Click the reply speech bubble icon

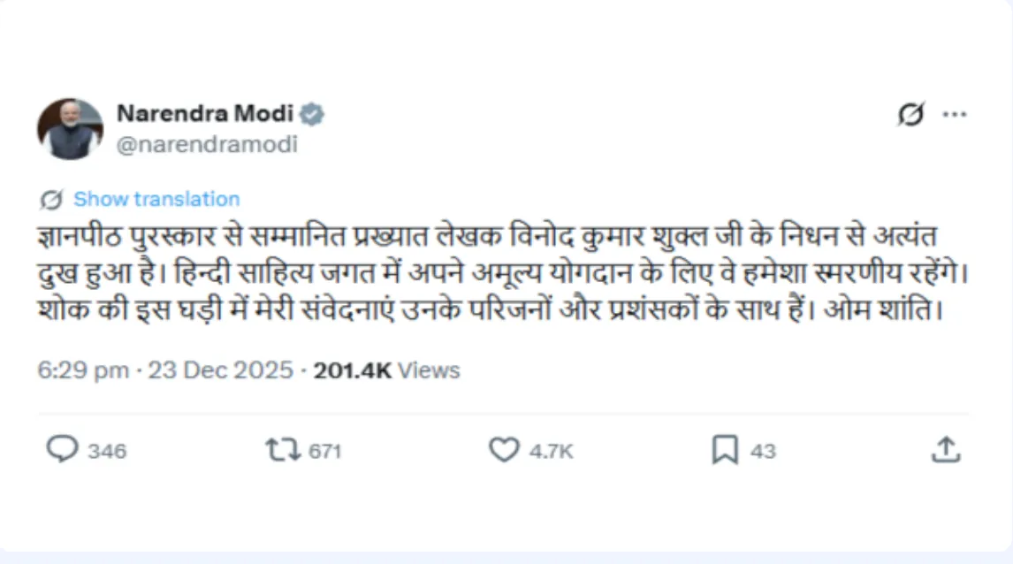(x=62, y=450)
